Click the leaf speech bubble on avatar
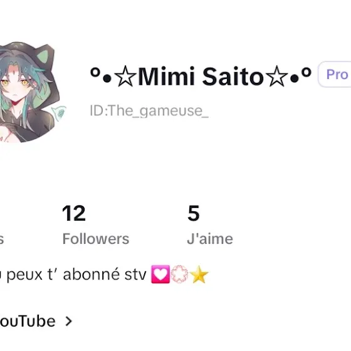This screenshot has height=351, width=351. [x=59, y=113]
